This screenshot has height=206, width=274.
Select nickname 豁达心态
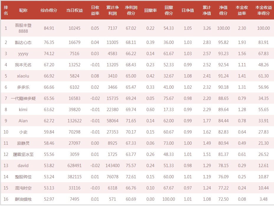23,42
